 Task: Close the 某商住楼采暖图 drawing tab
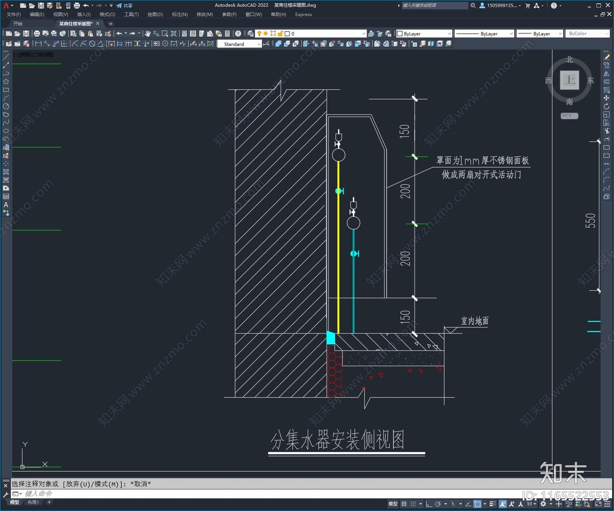coord(98,23)
